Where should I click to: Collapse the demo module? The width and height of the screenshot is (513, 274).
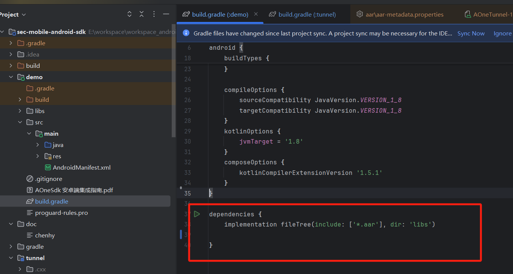[11, 77]
